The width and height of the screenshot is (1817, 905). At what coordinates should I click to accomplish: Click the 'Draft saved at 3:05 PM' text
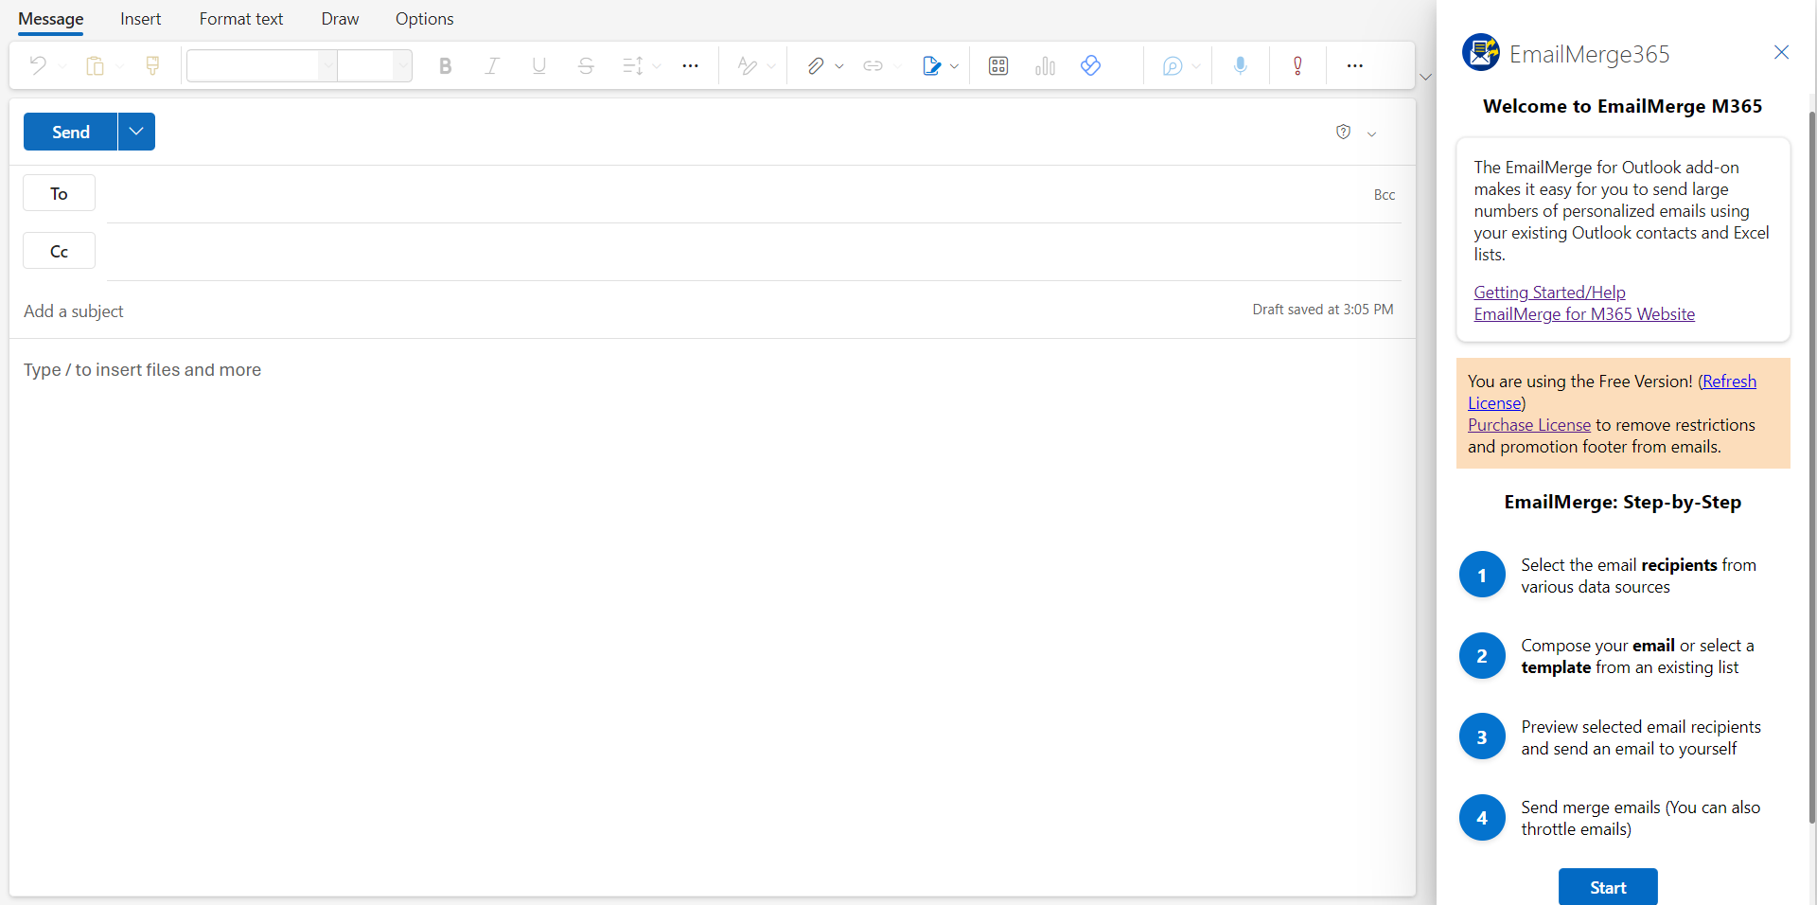(x=1323, y=310)
